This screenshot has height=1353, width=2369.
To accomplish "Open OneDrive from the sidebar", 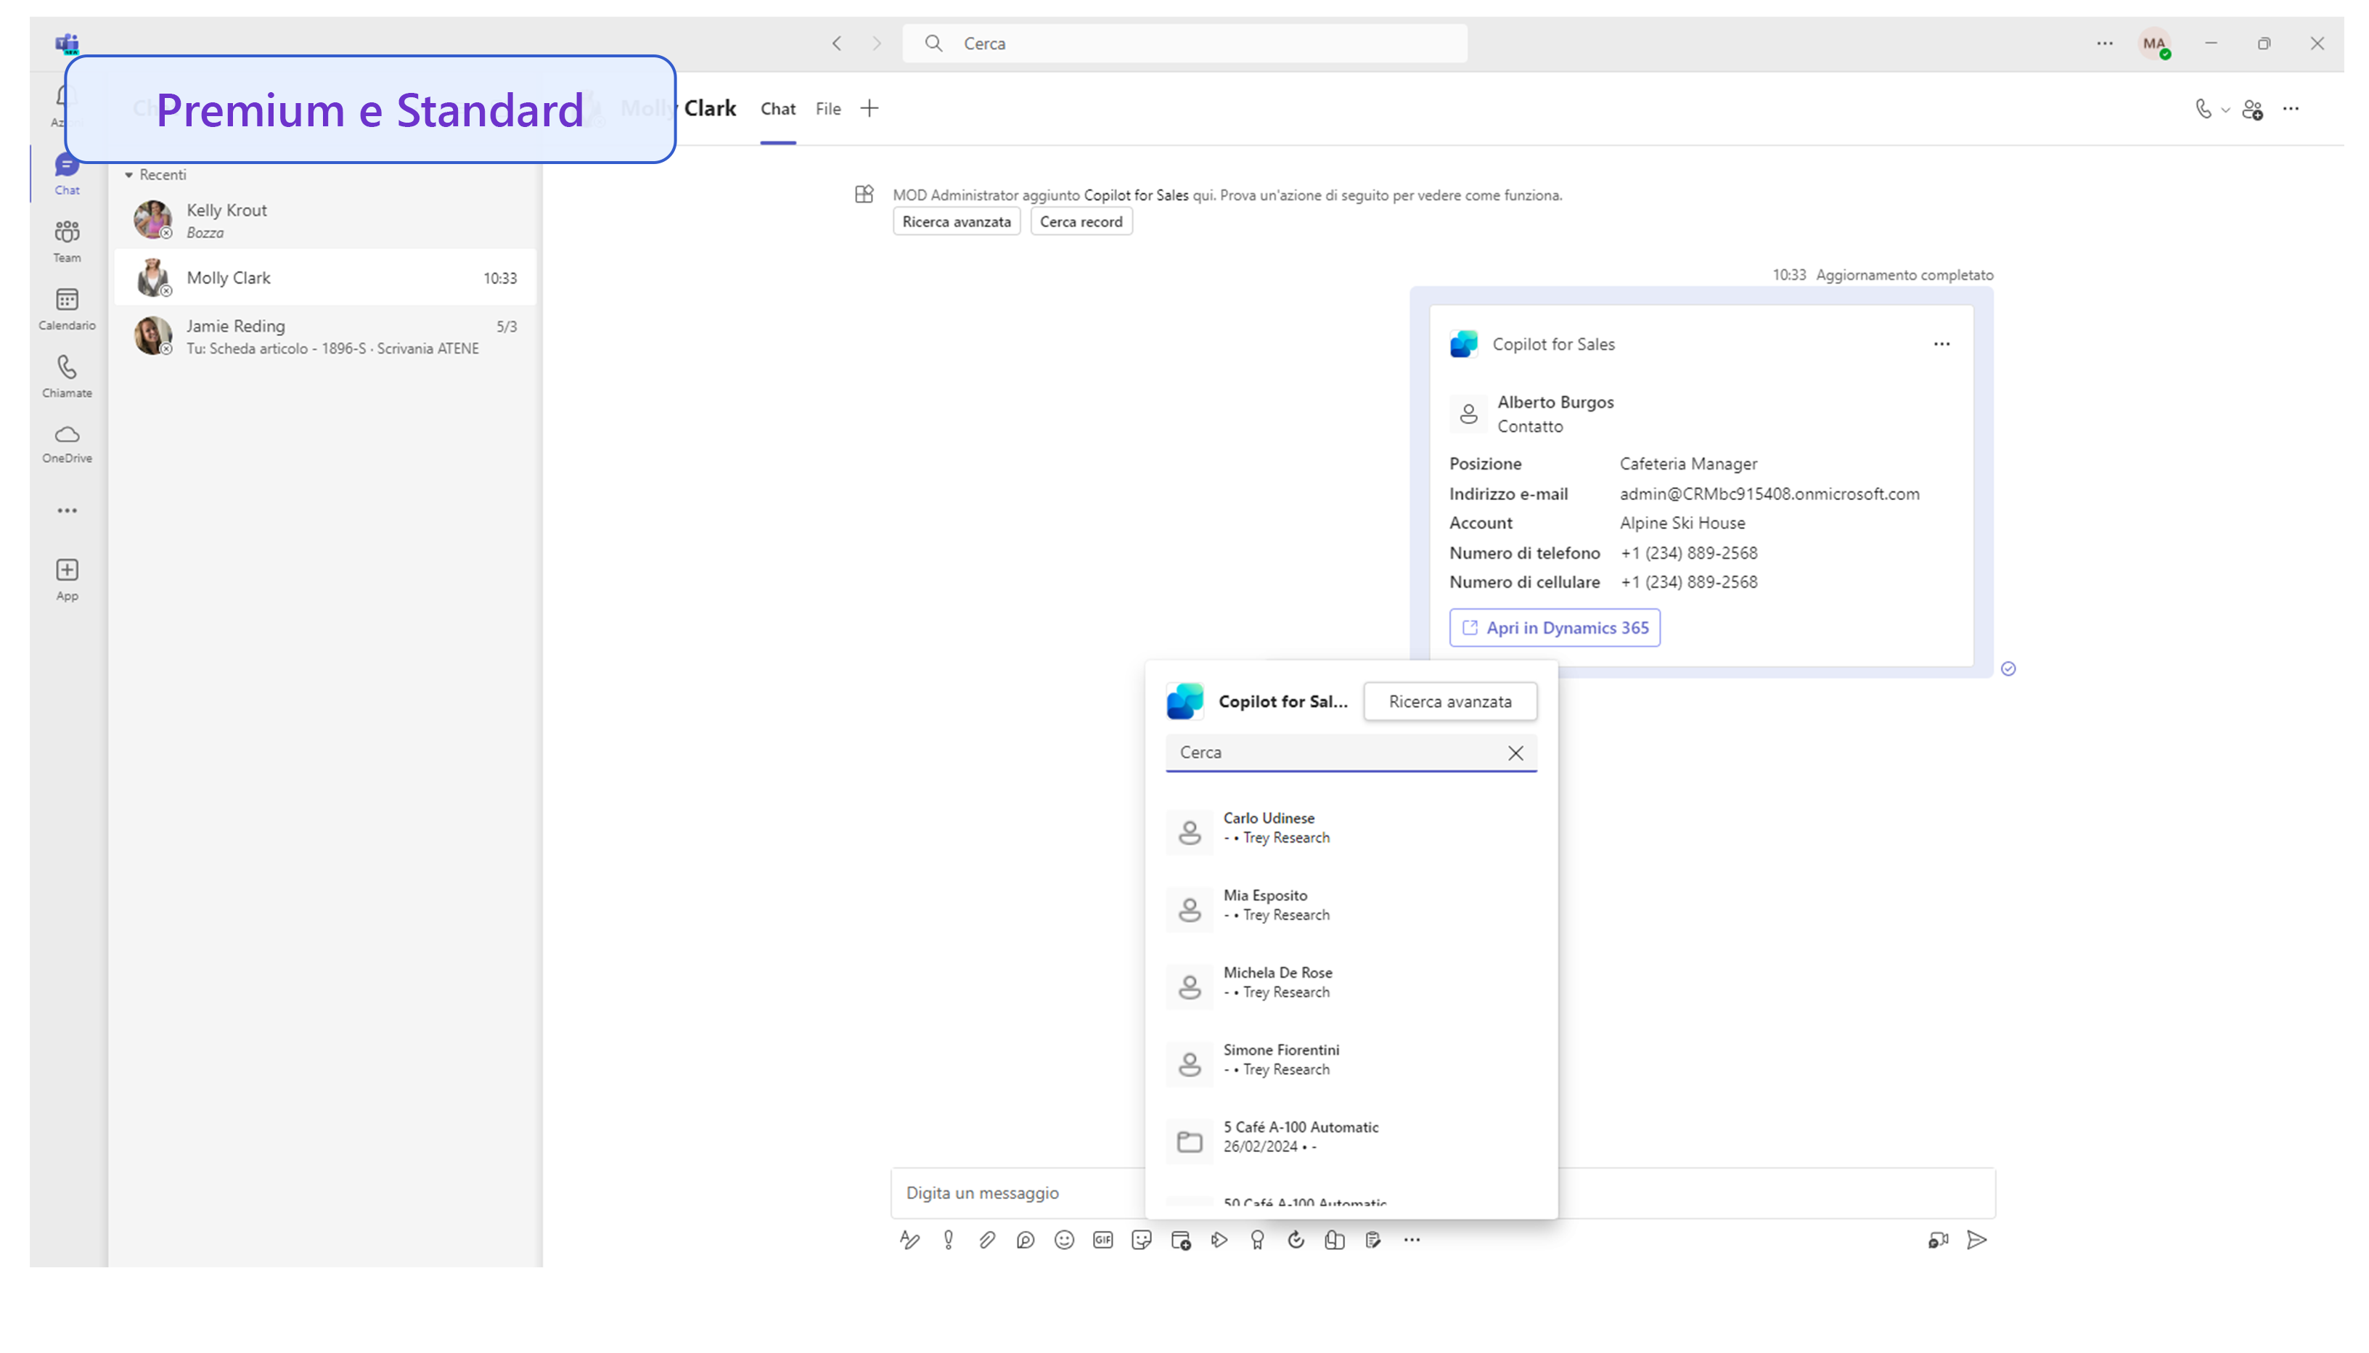I will (x=67, y=443).
